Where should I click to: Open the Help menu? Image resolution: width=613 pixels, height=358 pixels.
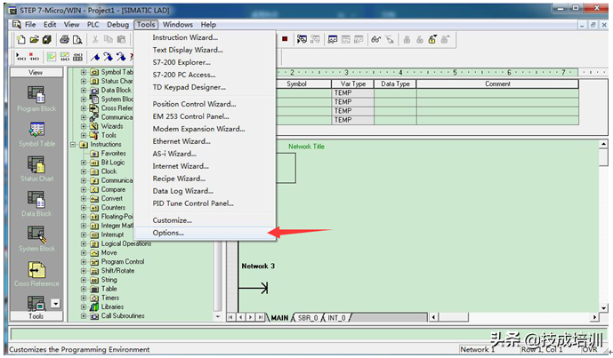pos(208,24)
